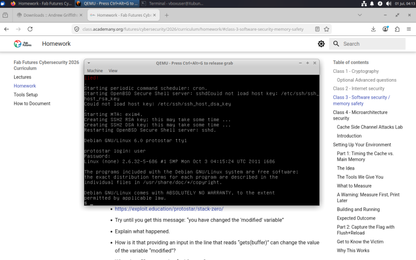Go to Why This Works
The width and height of the screenshot is (416, 260).
tap(353, 251)
